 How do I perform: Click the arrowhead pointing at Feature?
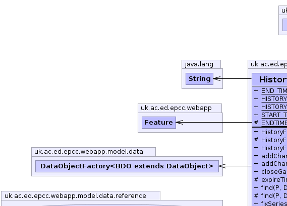(180, 122)
